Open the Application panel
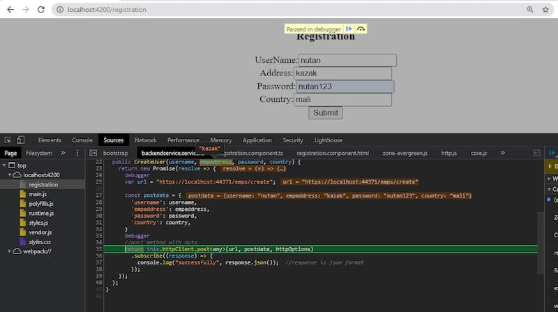Viewport: 558px width, 312px height. [x=257, y=140]
